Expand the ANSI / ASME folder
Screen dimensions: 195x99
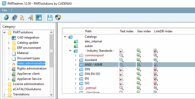point(75,65)
